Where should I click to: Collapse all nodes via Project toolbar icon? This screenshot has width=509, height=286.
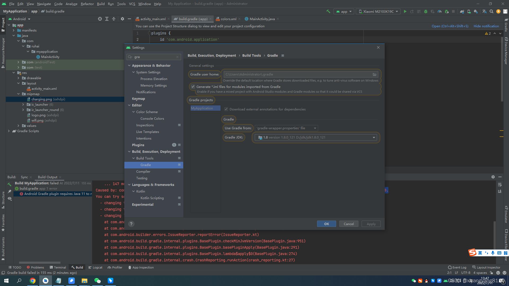114,19
